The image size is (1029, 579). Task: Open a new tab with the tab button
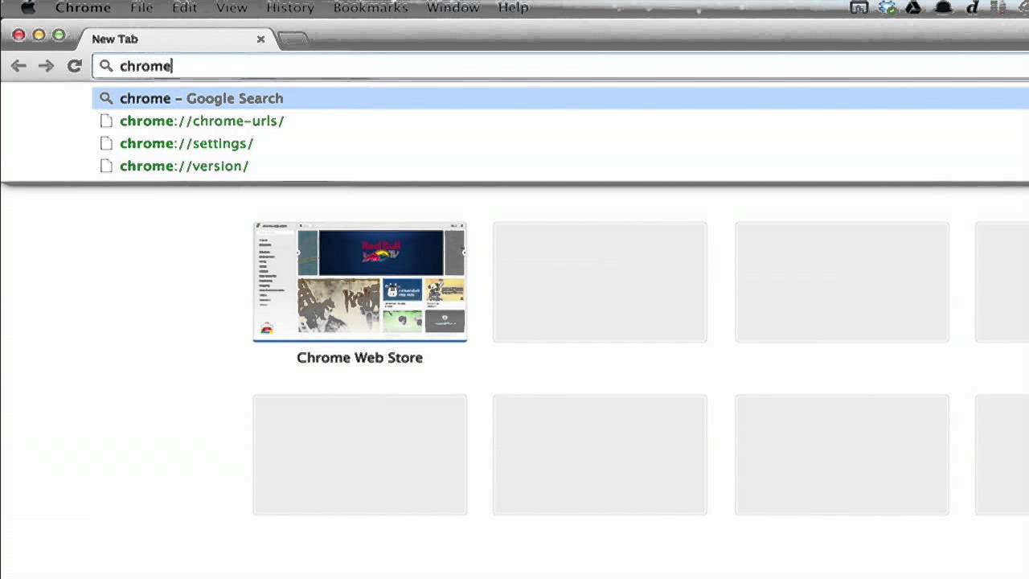293,39
